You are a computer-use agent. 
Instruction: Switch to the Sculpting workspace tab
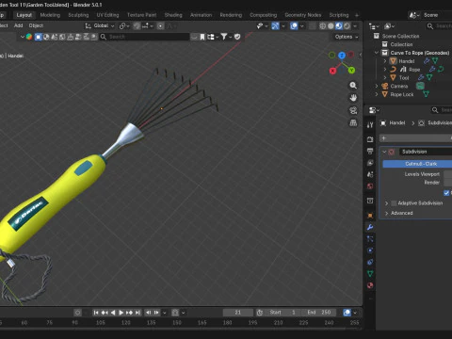(78, 15)
